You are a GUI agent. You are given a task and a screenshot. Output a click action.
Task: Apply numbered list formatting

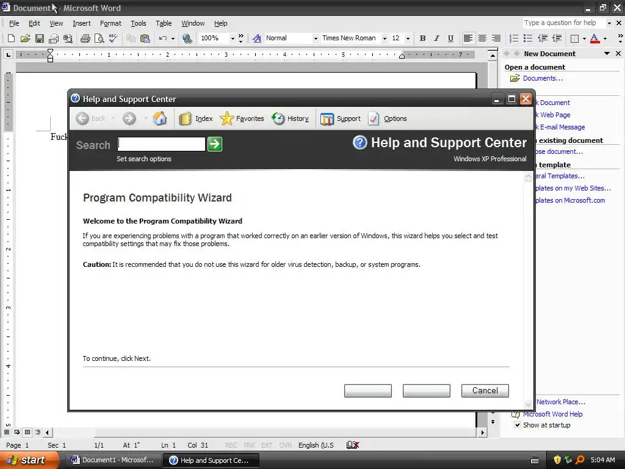pyautogui.click(x=514, y=38)
